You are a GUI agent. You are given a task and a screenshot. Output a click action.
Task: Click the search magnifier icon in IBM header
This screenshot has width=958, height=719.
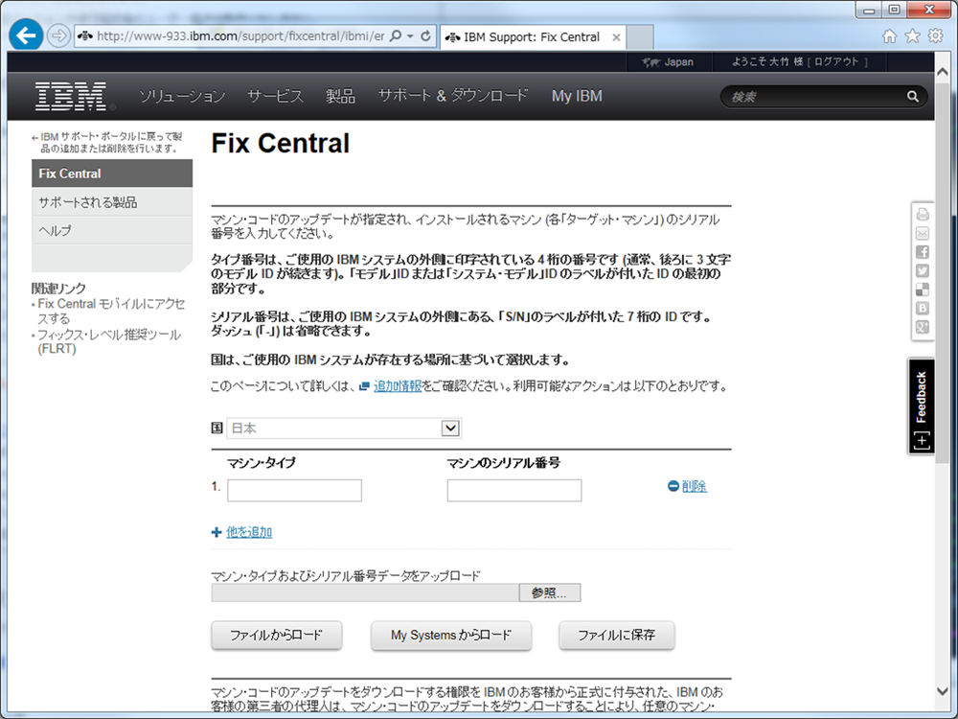(912, 97)
